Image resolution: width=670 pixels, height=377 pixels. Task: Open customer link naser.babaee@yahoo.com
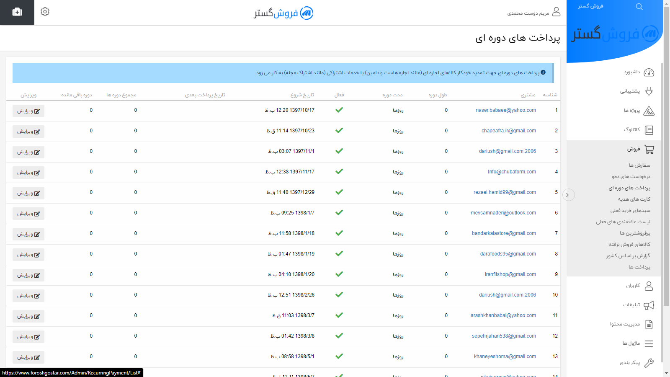pyautogui.click(x=505, y=110)
